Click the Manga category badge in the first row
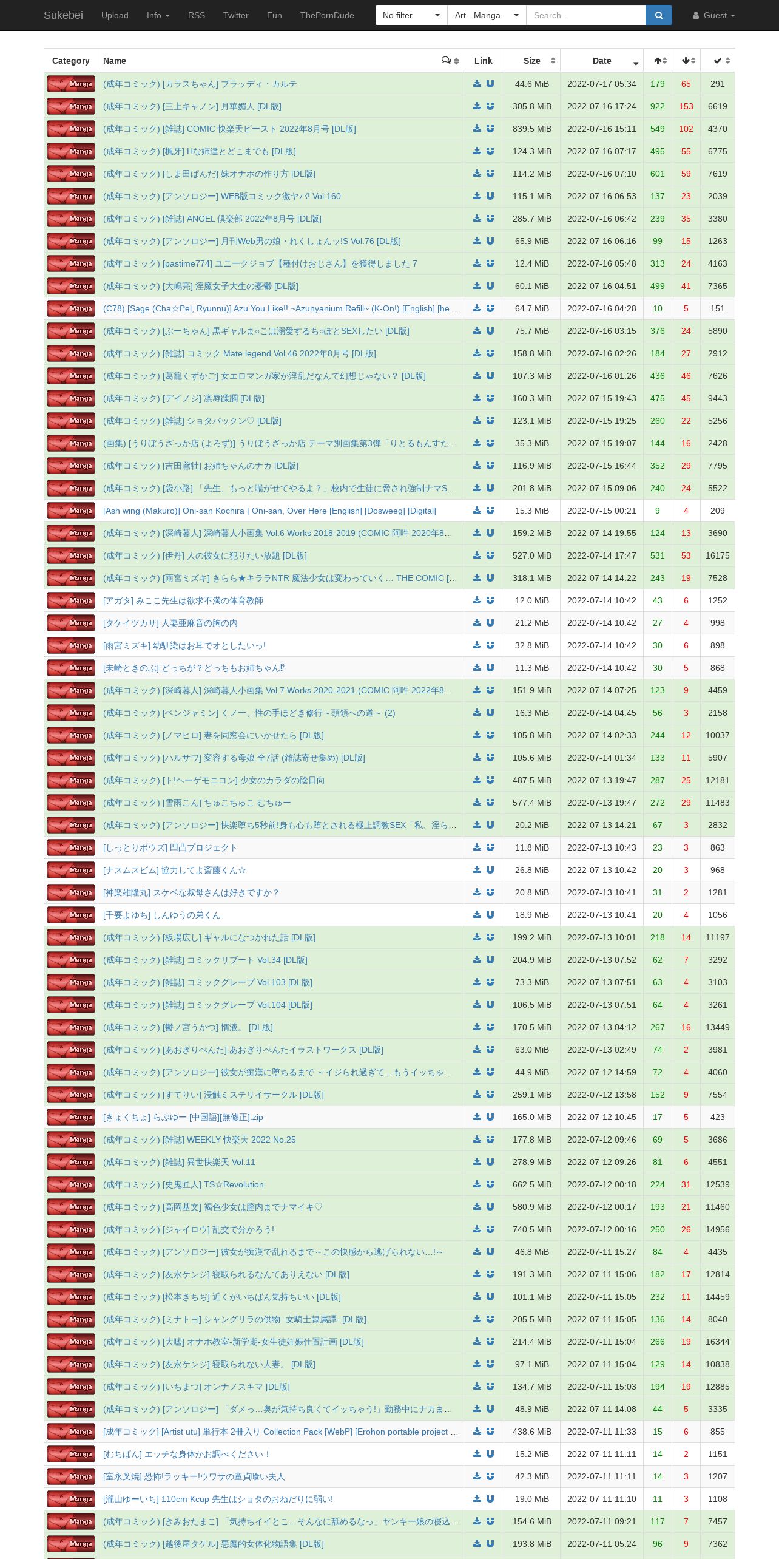Image resolution: width=779 pixels, height=1559 pixels. click(71, 84)
